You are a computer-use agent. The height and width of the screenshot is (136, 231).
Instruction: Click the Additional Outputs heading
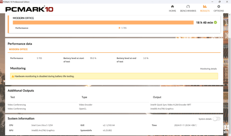21,91
